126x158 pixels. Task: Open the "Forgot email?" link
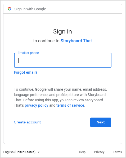26,72
